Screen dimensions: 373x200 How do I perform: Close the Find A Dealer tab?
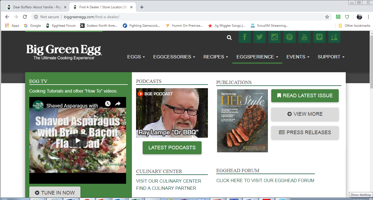pyautogui.click(x=131, y=7)
